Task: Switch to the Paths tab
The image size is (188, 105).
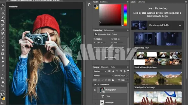Action: pyautogui.click(x=113, y=67)
